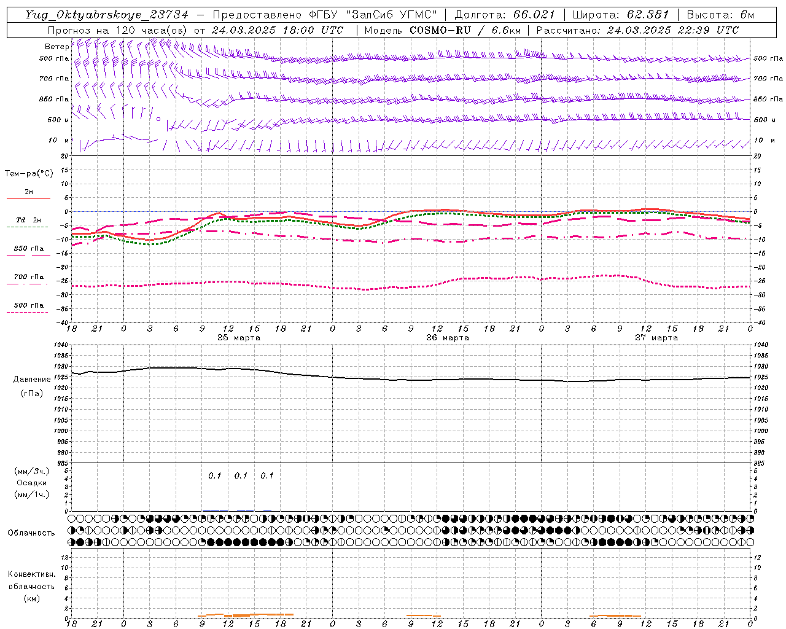786x629 pixels.
Task: Click the Осадки precipitation label
Action: point(32,483)
